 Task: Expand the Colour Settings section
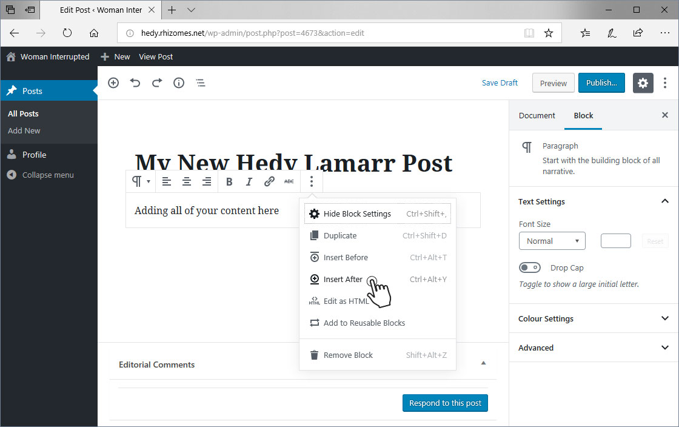pyautogui.click(x=594, y=318)
